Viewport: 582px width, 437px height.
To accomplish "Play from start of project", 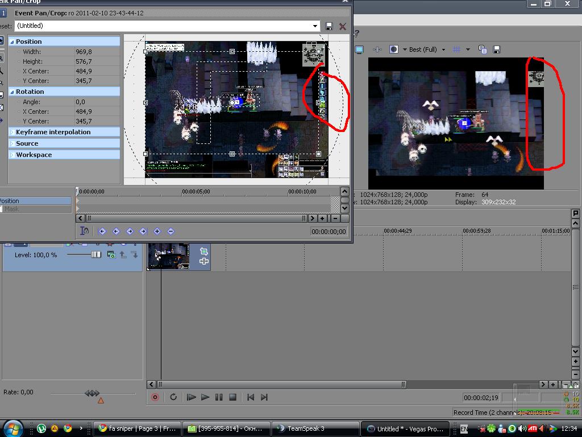I will click(x=191, y=397).
